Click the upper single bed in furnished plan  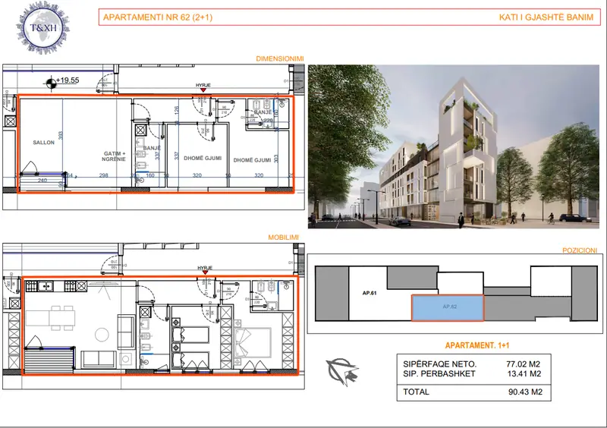pyautogui.click(x=190, y=334)
